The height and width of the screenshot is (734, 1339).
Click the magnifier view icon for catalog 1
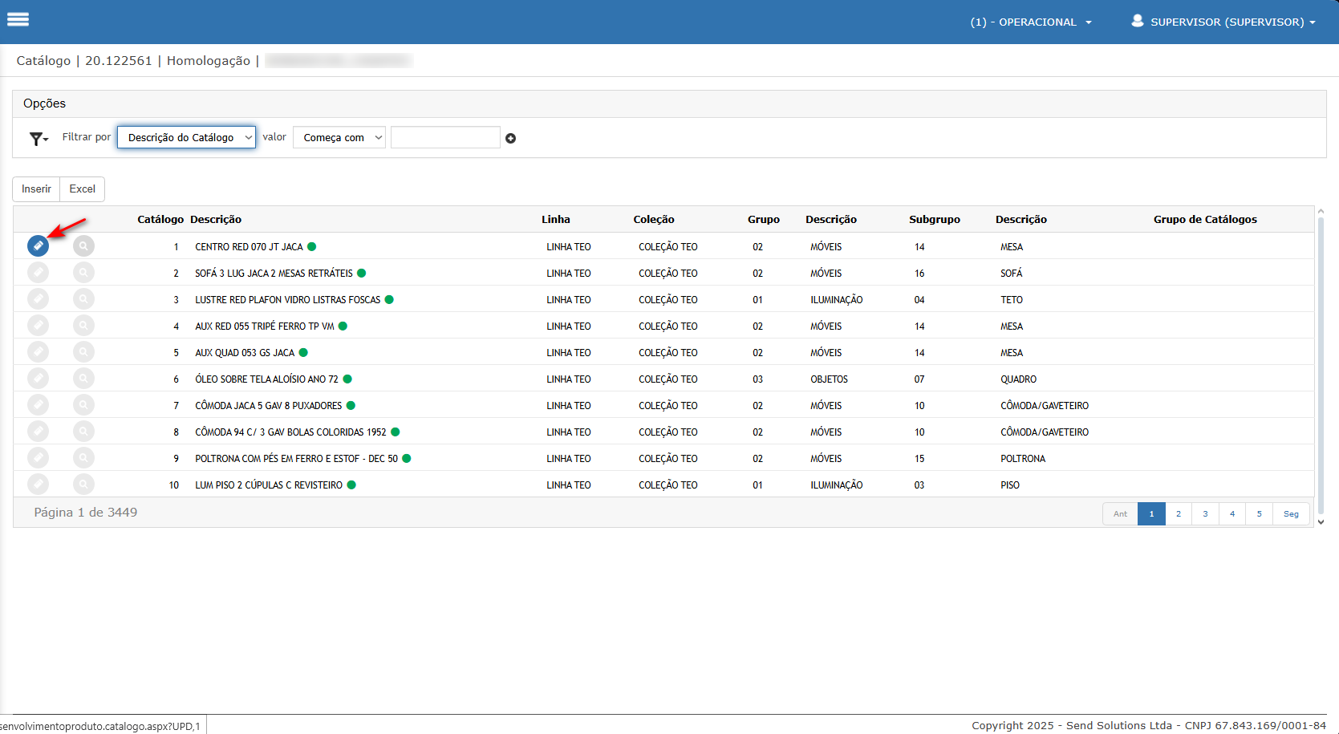pos(83,246)
